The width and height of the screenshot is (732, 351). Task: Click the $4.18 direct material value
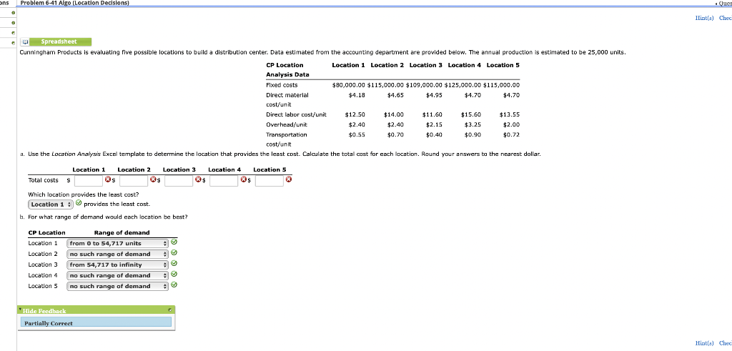click(357, 95)
